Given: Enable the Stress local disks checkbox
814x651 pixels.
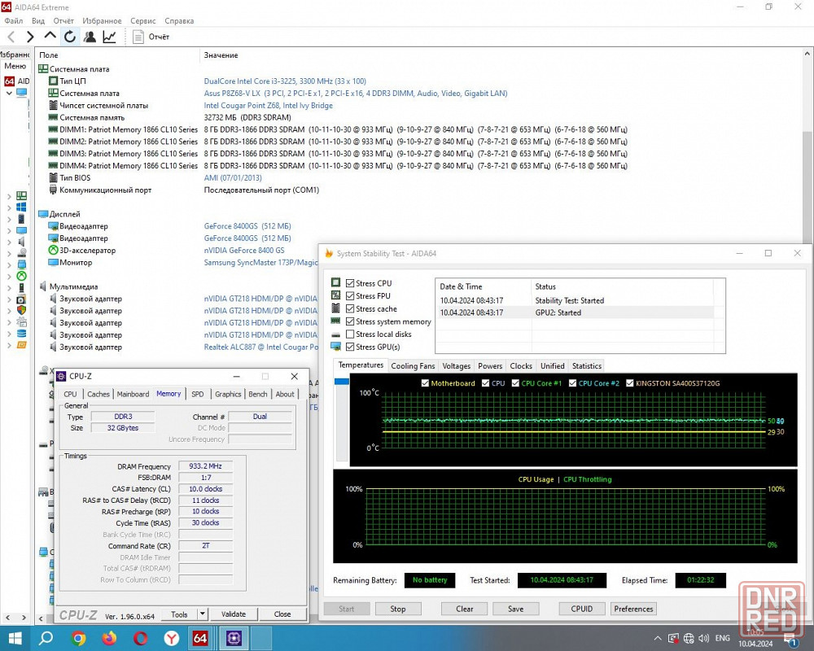Looking at the screenshot, I should (x=349, y=334).
